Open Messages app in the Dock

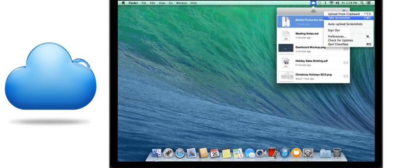point(250,153)
